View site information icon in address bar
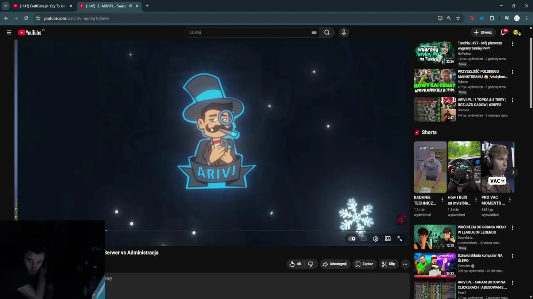The height and width of the screenshot is (299, 533). tap(38, 18)
